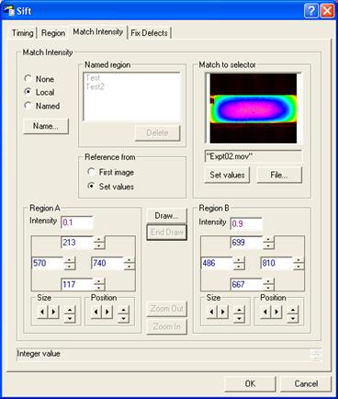Screen dimensions: 338x399
Task: Increase Region A right value 740
Action: tap(130, 260)
